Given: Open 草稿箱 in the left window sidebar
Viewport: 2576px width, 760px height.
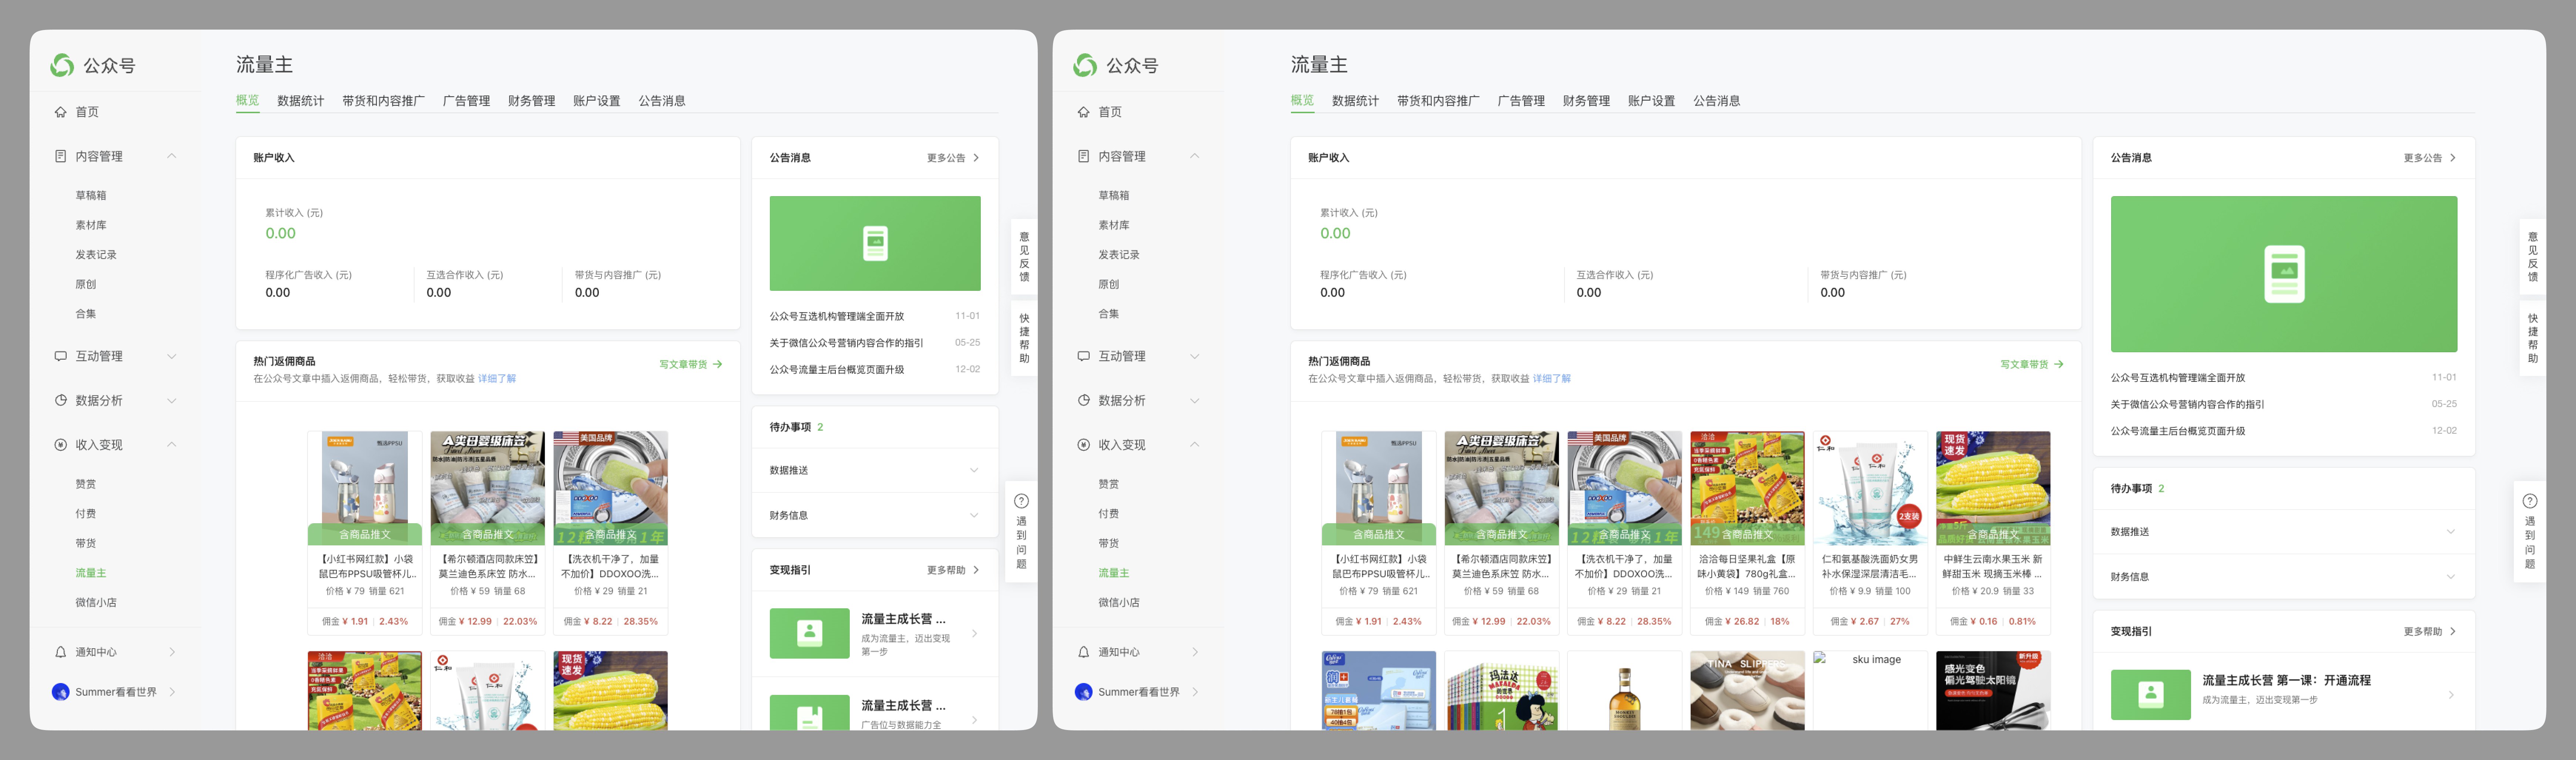Looking at the screenshot, I should pos(91,196).
